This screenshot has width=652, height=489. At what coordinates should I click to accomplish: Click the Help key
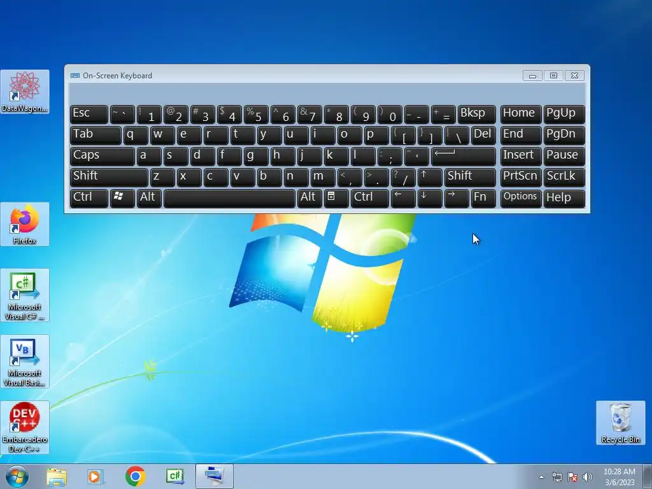click(x=564, y=198)
